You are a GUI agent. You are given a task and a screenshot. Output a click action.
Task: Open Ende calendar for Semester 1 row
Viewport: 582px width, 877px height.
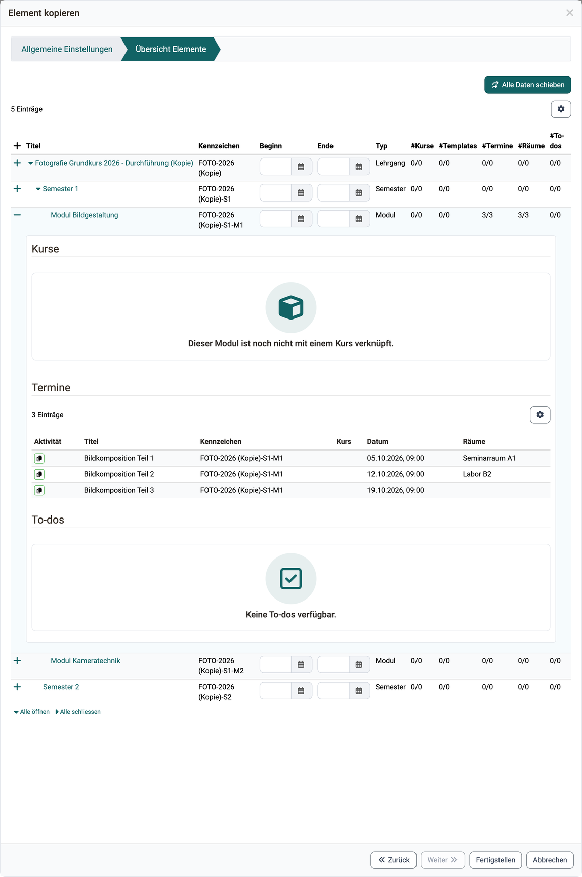pyautogui.click(x=359, y=193)
